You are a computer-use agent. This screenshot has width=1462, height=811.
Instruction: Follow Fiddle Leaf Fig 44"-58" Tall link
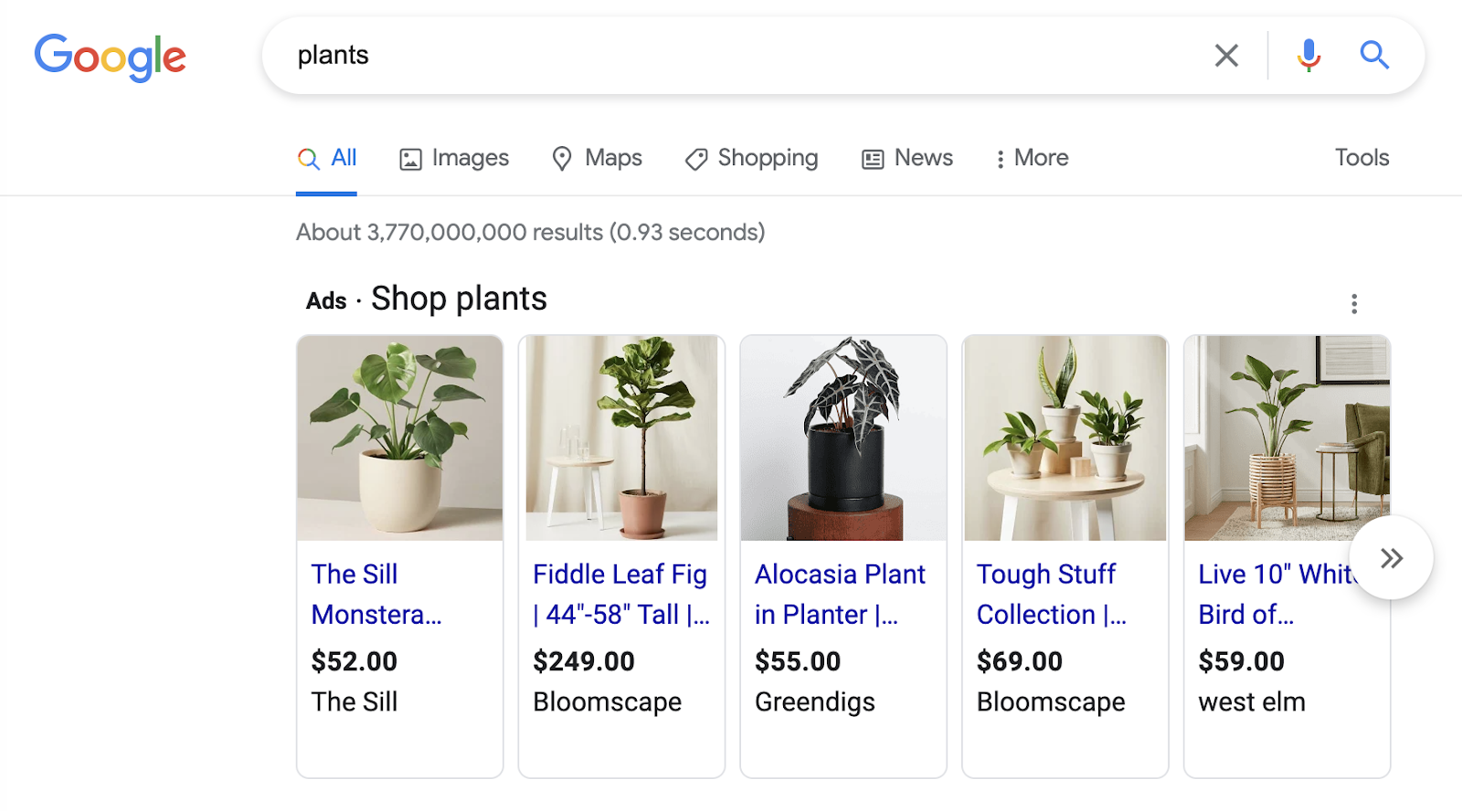pyautogui.click(x=621, y=594)
